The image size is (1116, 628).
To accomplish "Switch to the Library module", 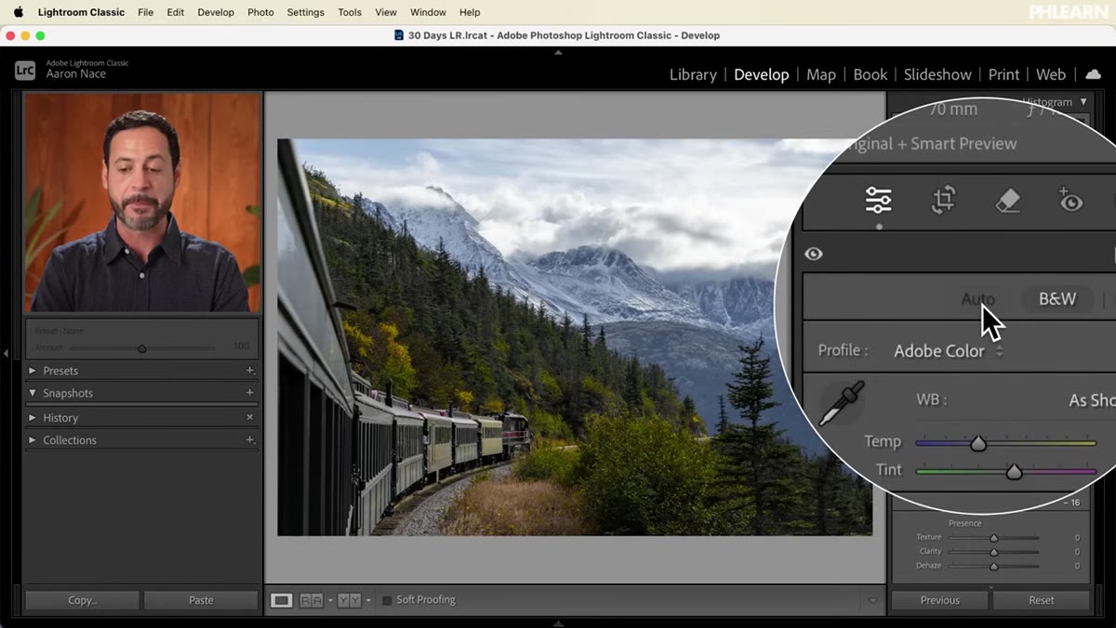I will pos(693,74).
